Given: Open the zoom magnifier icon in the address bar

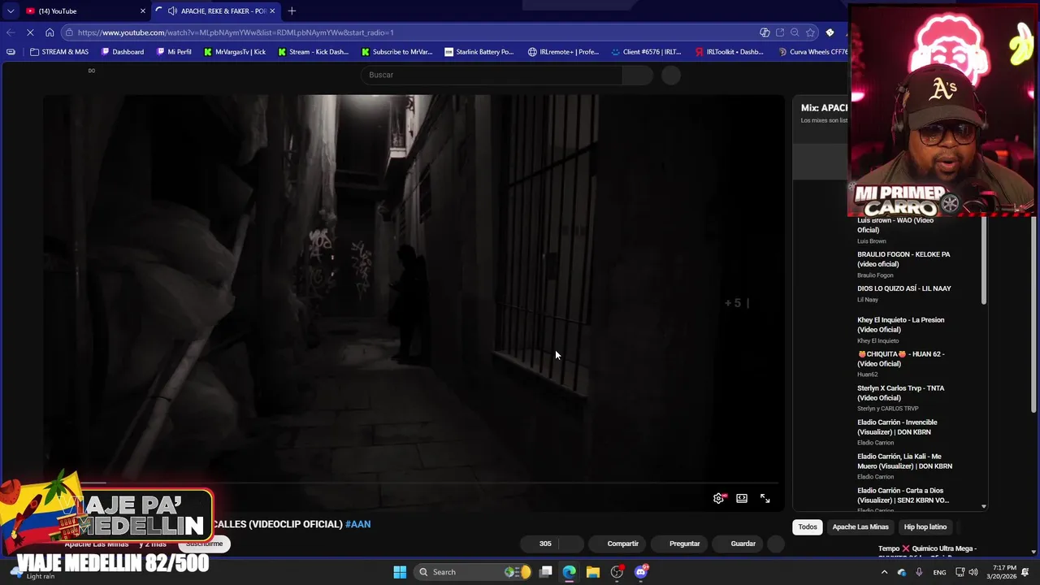Looking at the screenshot, I should click(x=795, y=32).
